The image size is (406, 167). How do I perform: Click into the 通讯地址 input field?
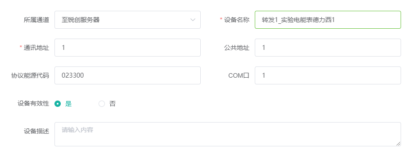(127, 48)
